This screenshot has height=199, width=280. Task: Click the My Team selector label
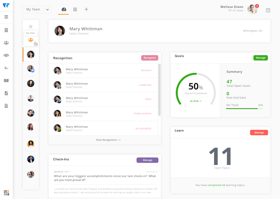(x=33, y=9)
